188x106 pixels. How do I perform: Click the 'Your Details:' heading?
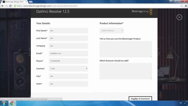[43, 23]
